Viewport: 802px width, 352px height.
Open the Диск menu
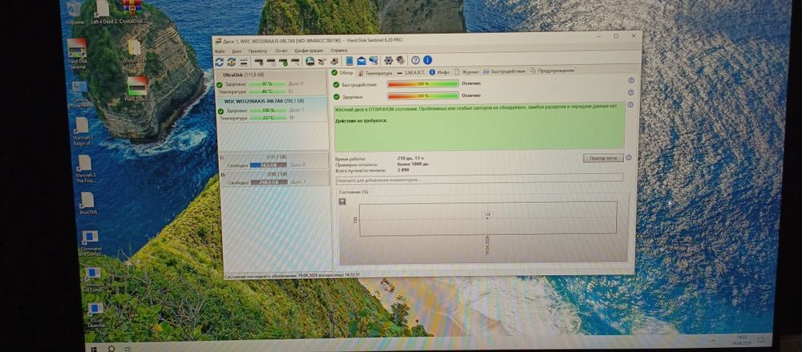point(237,51)
